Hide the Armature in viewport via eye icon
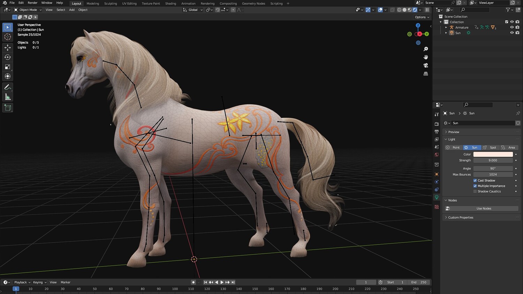 512,27
